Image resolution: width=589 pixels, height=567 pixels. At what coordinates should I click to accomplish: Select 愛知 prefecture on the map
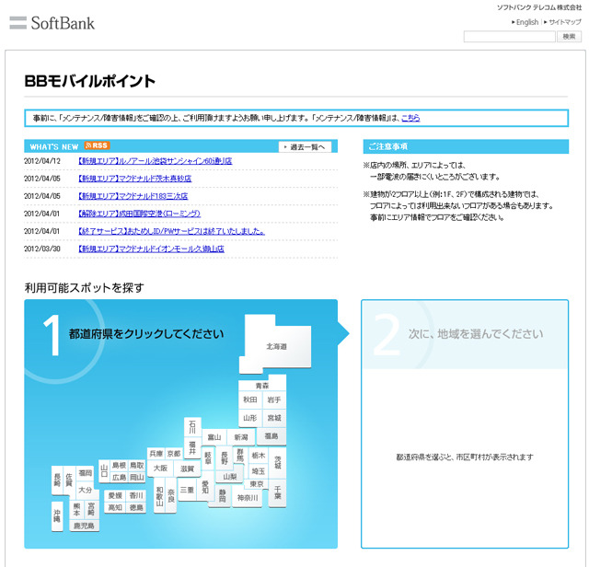(205, 487)
